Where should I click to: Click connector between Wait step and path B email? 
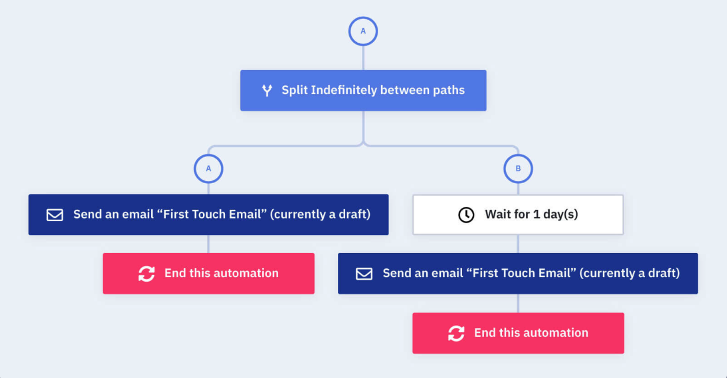518,244
